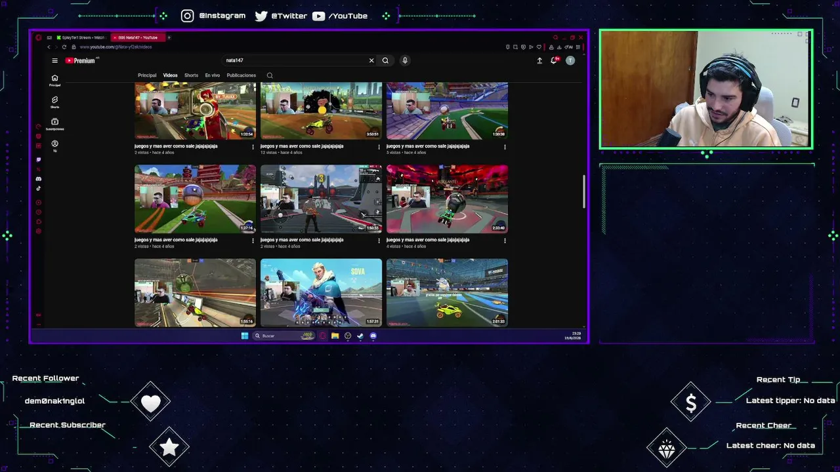
Task: Open the En vivo channel tab
Action: pos(212,75)
